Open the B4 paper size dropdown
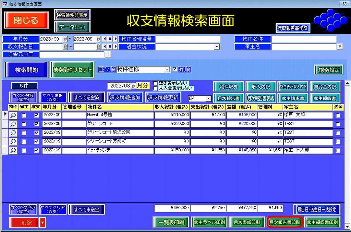This screenshot has width=351, height=232. tap(208, 98)
